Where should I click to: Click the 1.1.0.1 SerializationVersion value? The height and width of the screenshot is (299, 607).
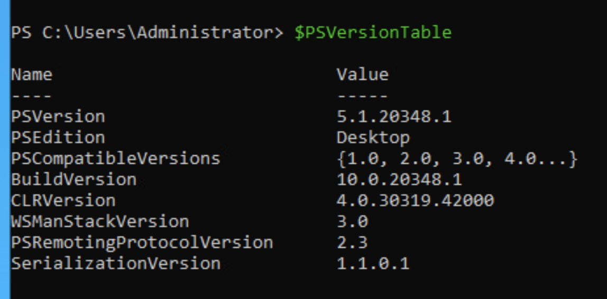pyautogui.click(x=373, y=264)
